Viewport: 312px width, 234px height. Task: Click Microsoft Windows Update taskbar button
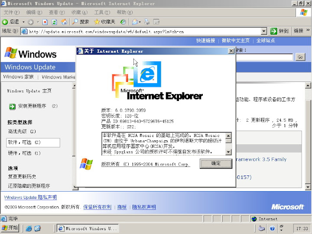tap(88, 228)
